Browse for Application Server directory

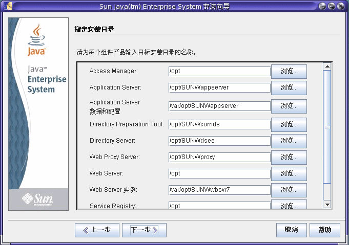click(289, 88)
